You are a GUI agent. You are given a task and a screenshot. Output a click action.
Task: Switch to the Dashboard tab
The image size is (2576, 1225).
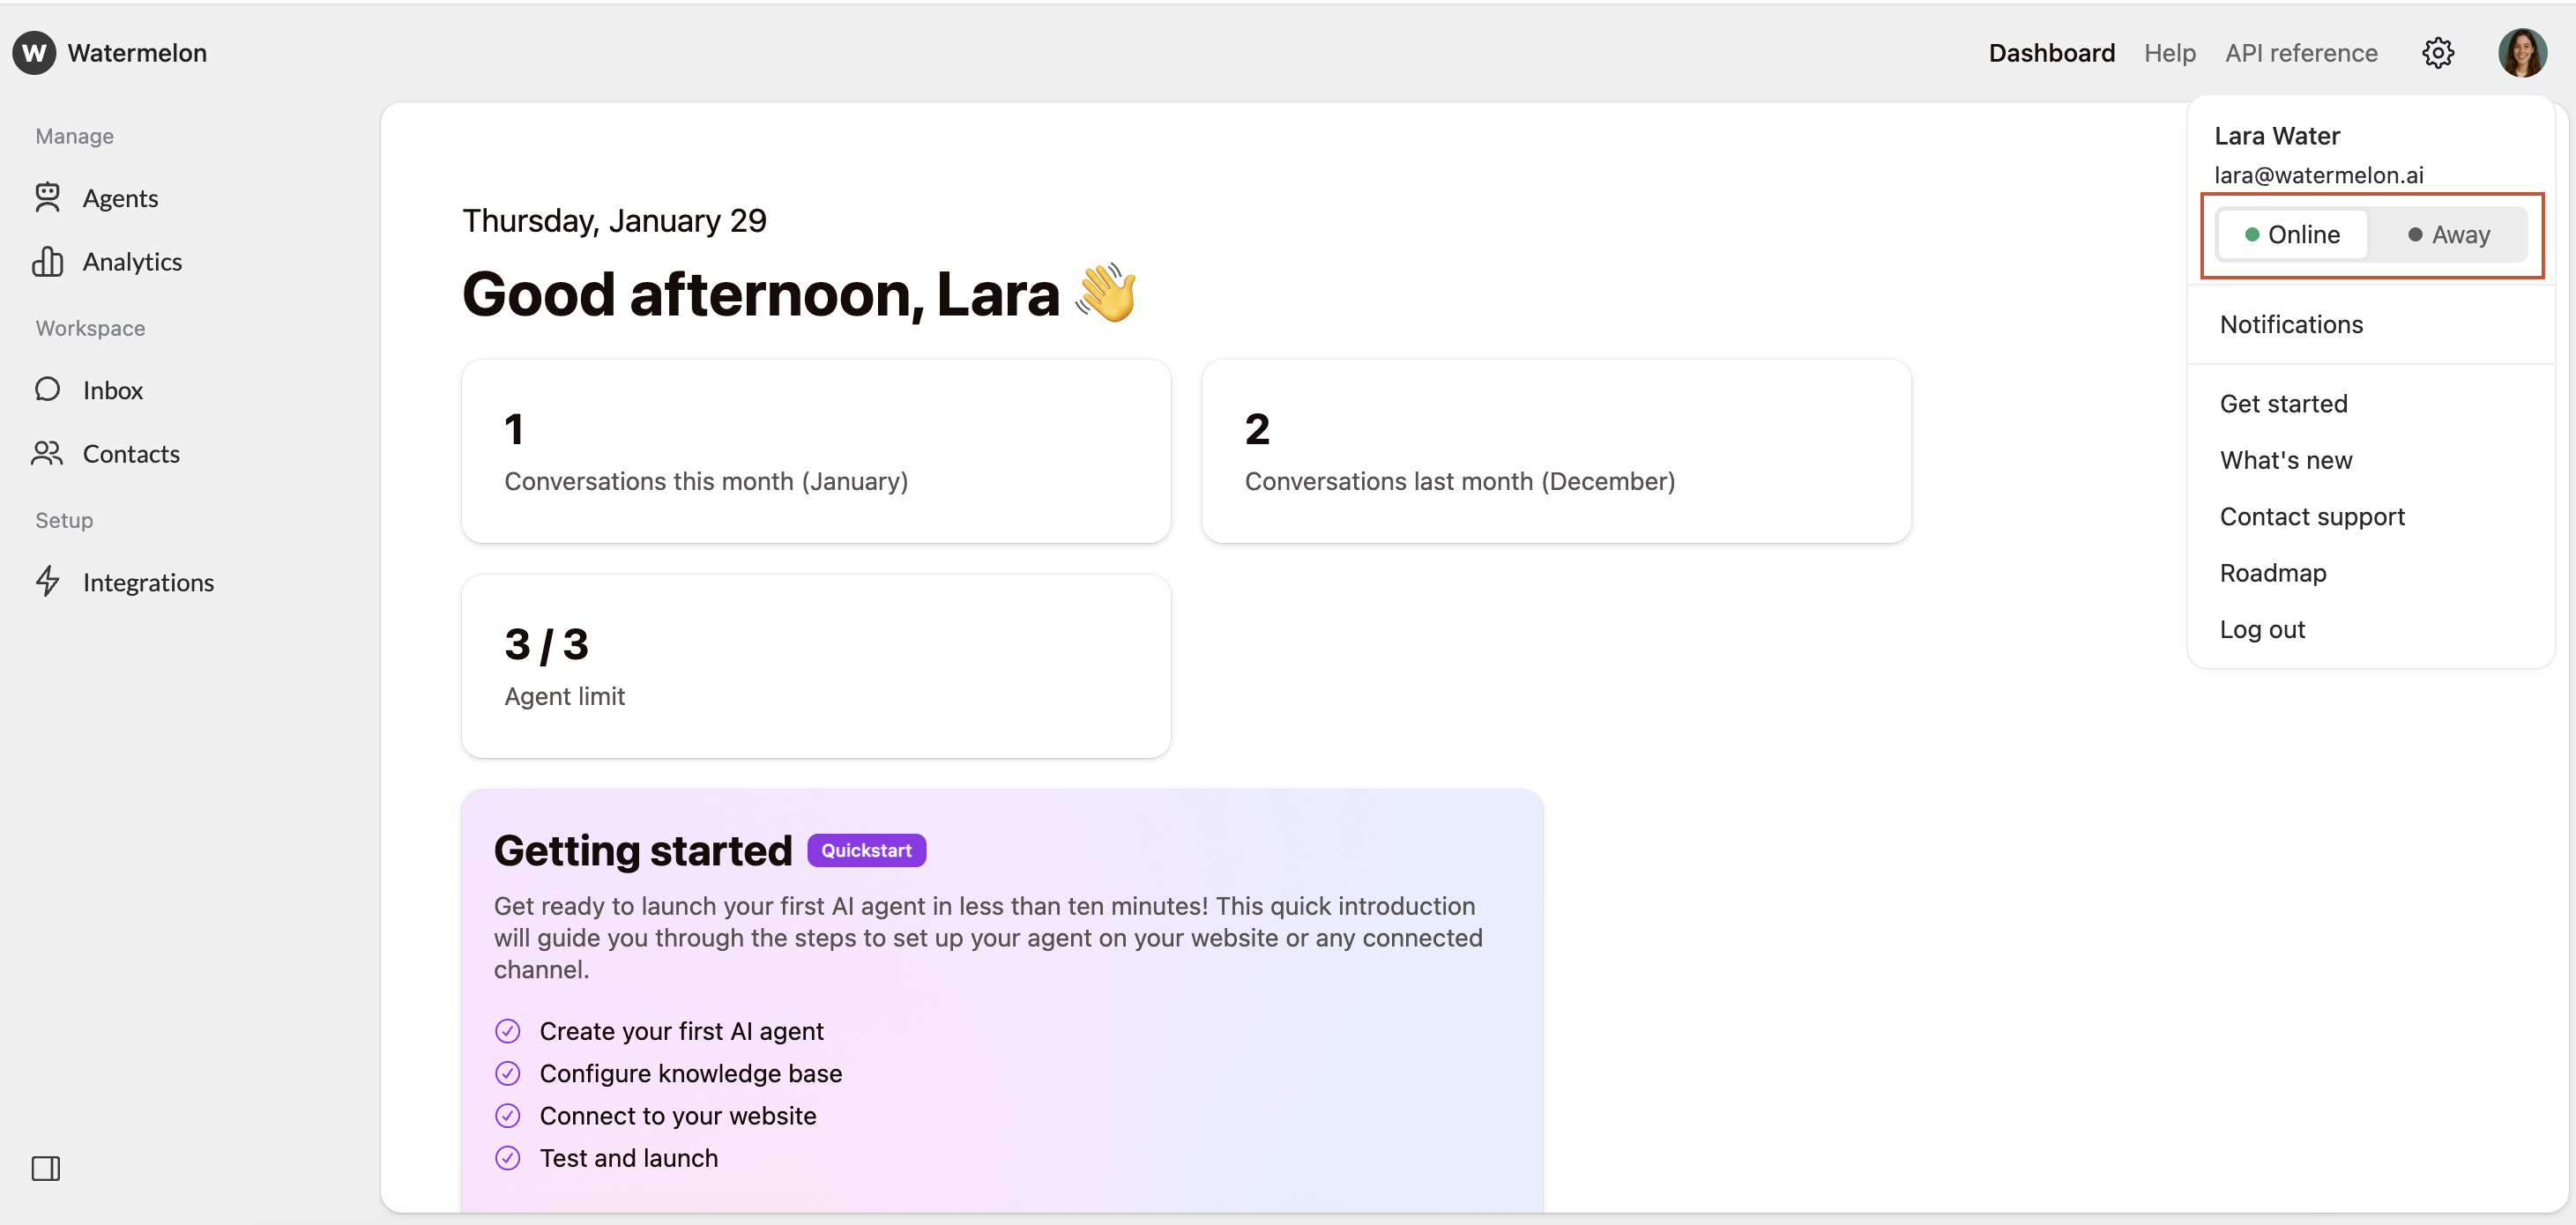[x=2051, y=52]
